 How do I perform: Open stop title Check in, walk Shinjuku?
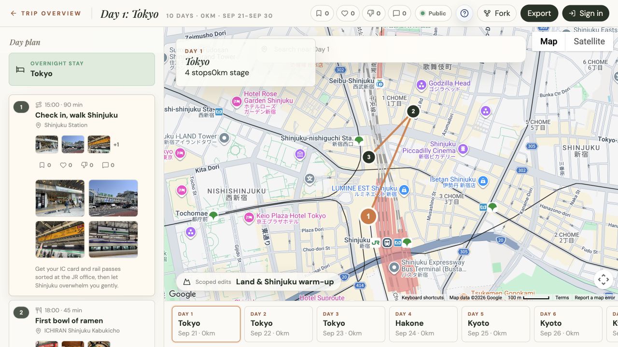click(76, 115)
